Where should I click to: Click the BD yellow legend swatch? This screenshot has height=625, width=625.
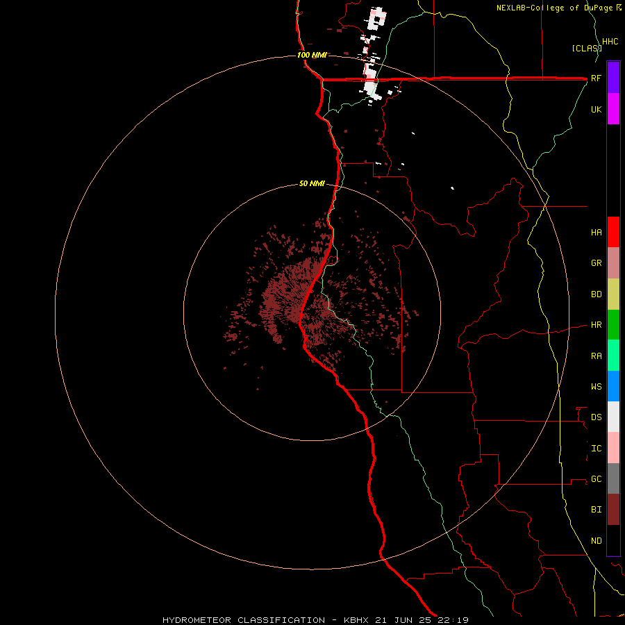point(613,294)
